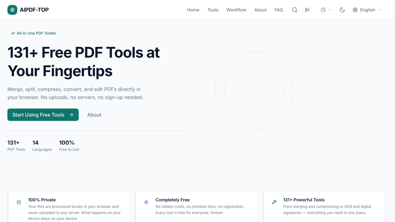Click the 100% Free to Use statistic
The image size is (395, 222).
point(69,146)
